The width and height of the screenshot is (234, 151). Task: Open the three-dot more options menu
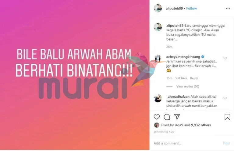tap(228, 8)
